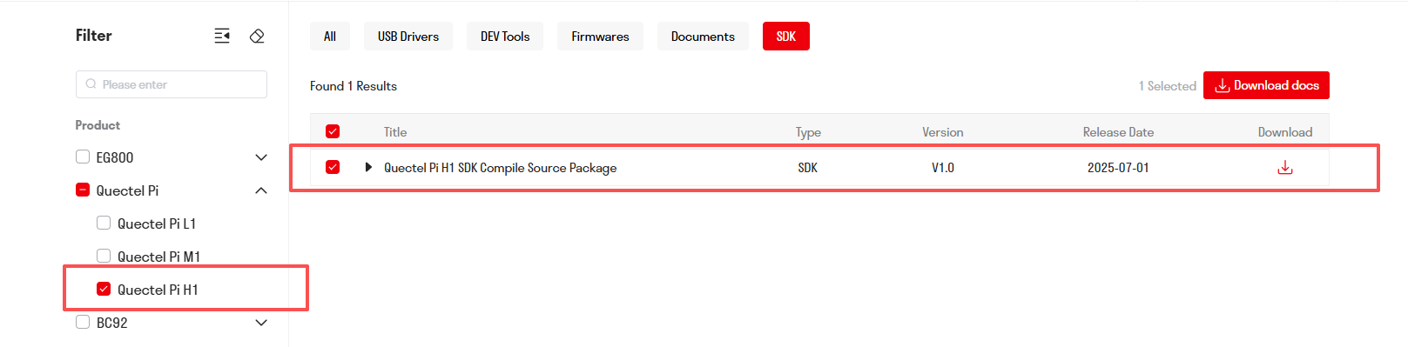
Task: Select the SDK tab
Action: click(786, 37)
